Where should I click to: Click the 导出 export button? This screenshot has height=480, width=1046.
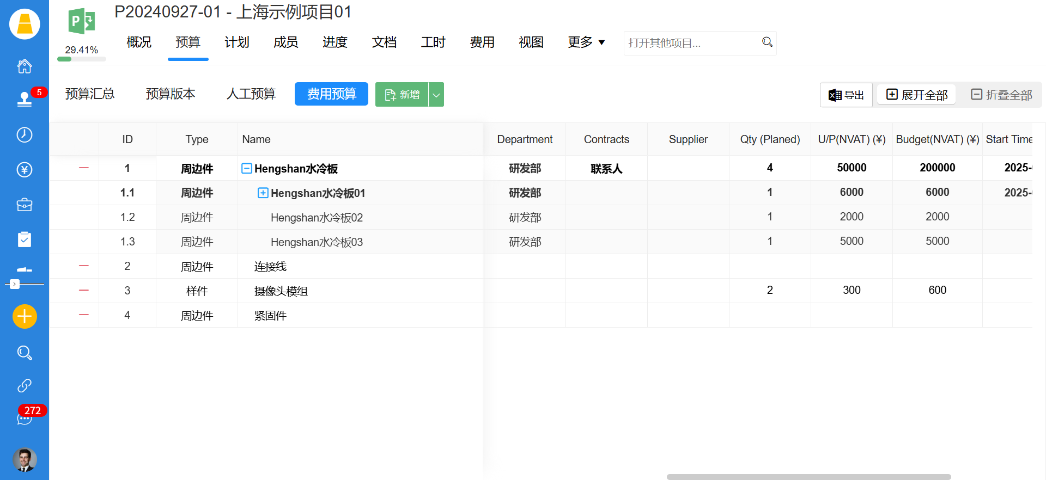(x=846, y=95)
